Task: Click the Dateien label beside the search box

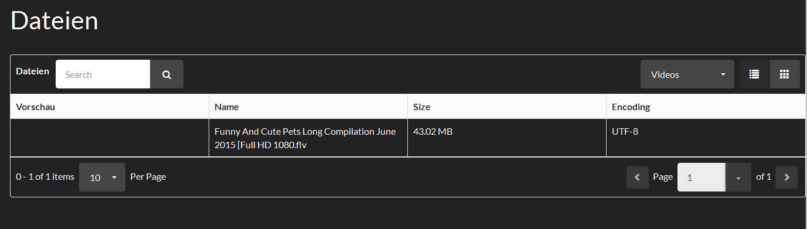Action: [x=33, y=71]
